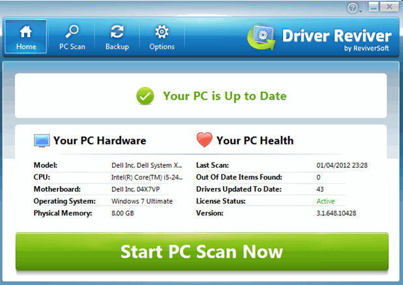Click the 'License Status:' label

(x=221, y=201)
